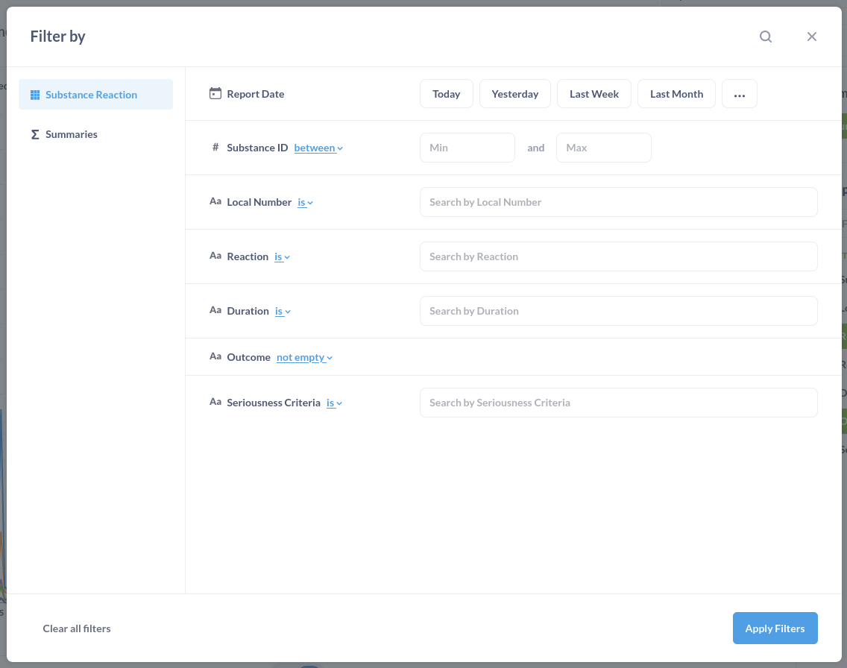Click the Report Date label
Screen dimensions: 847x668
click(x=256, y=94)
